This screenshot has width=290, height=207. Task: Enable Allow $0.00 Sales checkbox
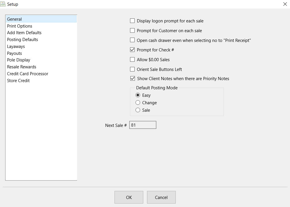click(x=132, y=60)
